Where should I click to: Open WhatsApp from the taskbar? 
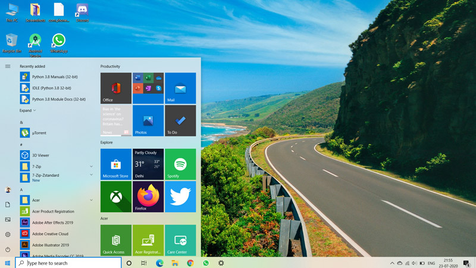(206, 263)
